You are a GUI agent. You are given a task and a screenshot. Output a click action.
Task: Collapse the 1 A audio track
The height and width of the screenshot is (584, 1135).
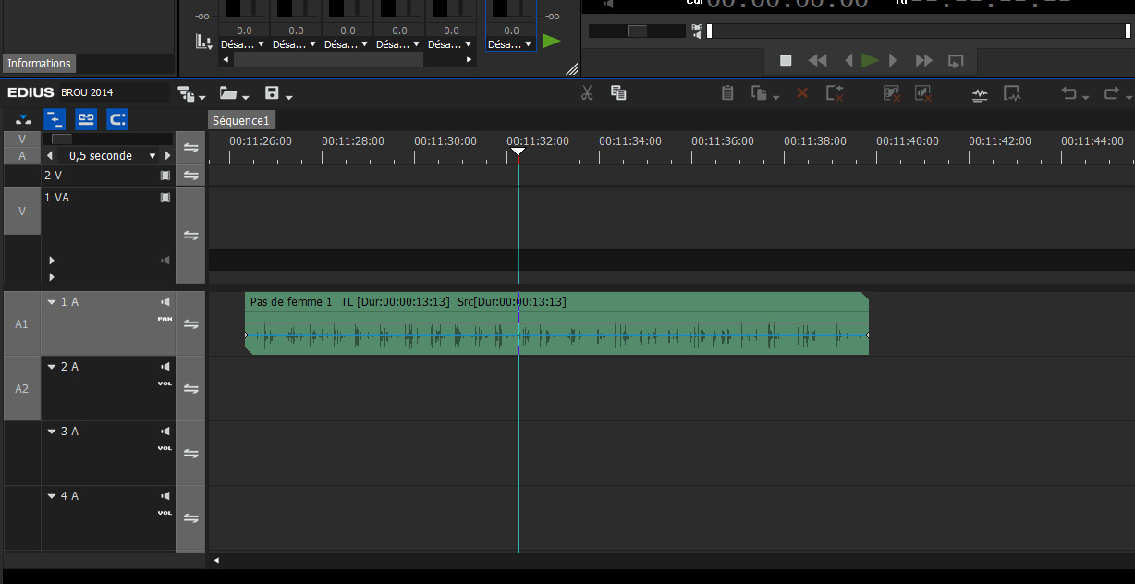tap(52, 302)
